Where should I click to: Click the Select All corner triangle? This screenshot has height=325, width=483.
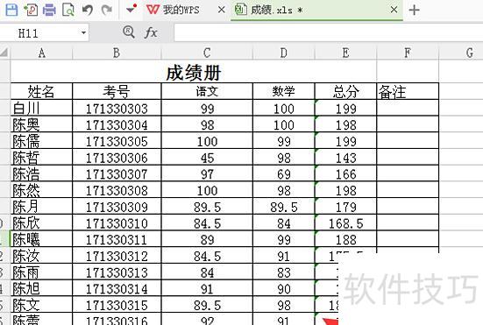coord(4,53)
